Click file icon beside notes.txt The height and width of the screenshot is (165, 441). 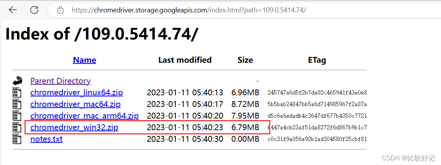pos(17,139)
